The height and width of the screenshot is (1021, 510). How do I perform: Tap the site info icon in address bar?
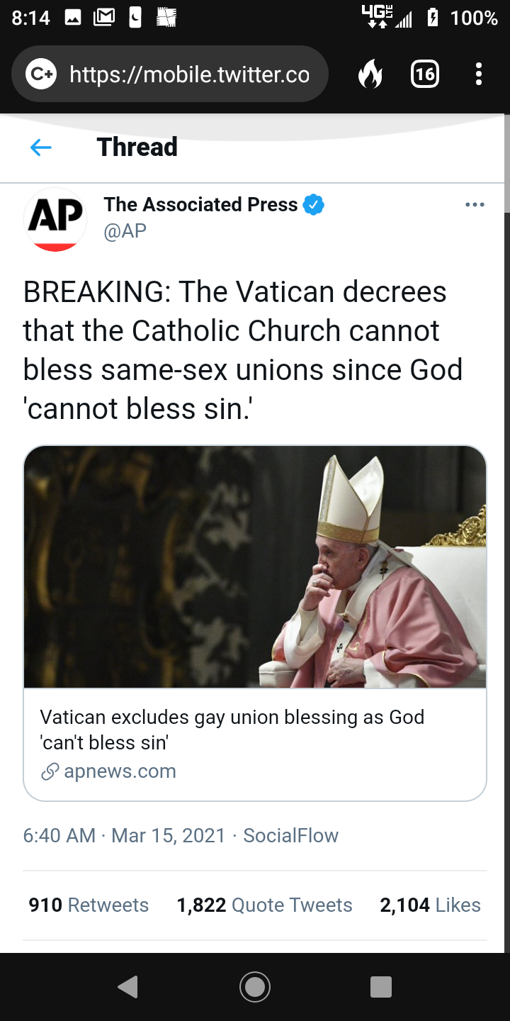[x=41, y=74]
